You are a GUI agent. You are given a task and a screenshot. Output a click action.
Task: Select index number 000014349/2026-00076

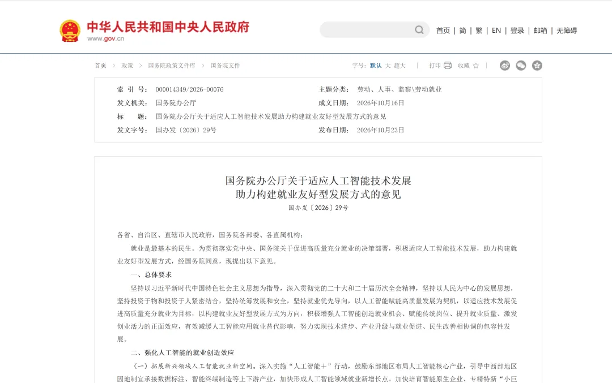coord(189,89)
